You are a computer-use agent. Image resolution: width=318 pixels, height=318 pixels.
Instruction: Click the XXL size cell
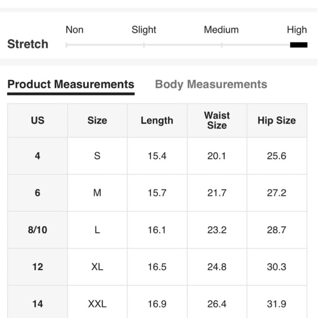(98, 304)
